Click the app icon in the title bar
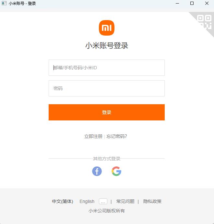214x224 pixels. (4, 3)
